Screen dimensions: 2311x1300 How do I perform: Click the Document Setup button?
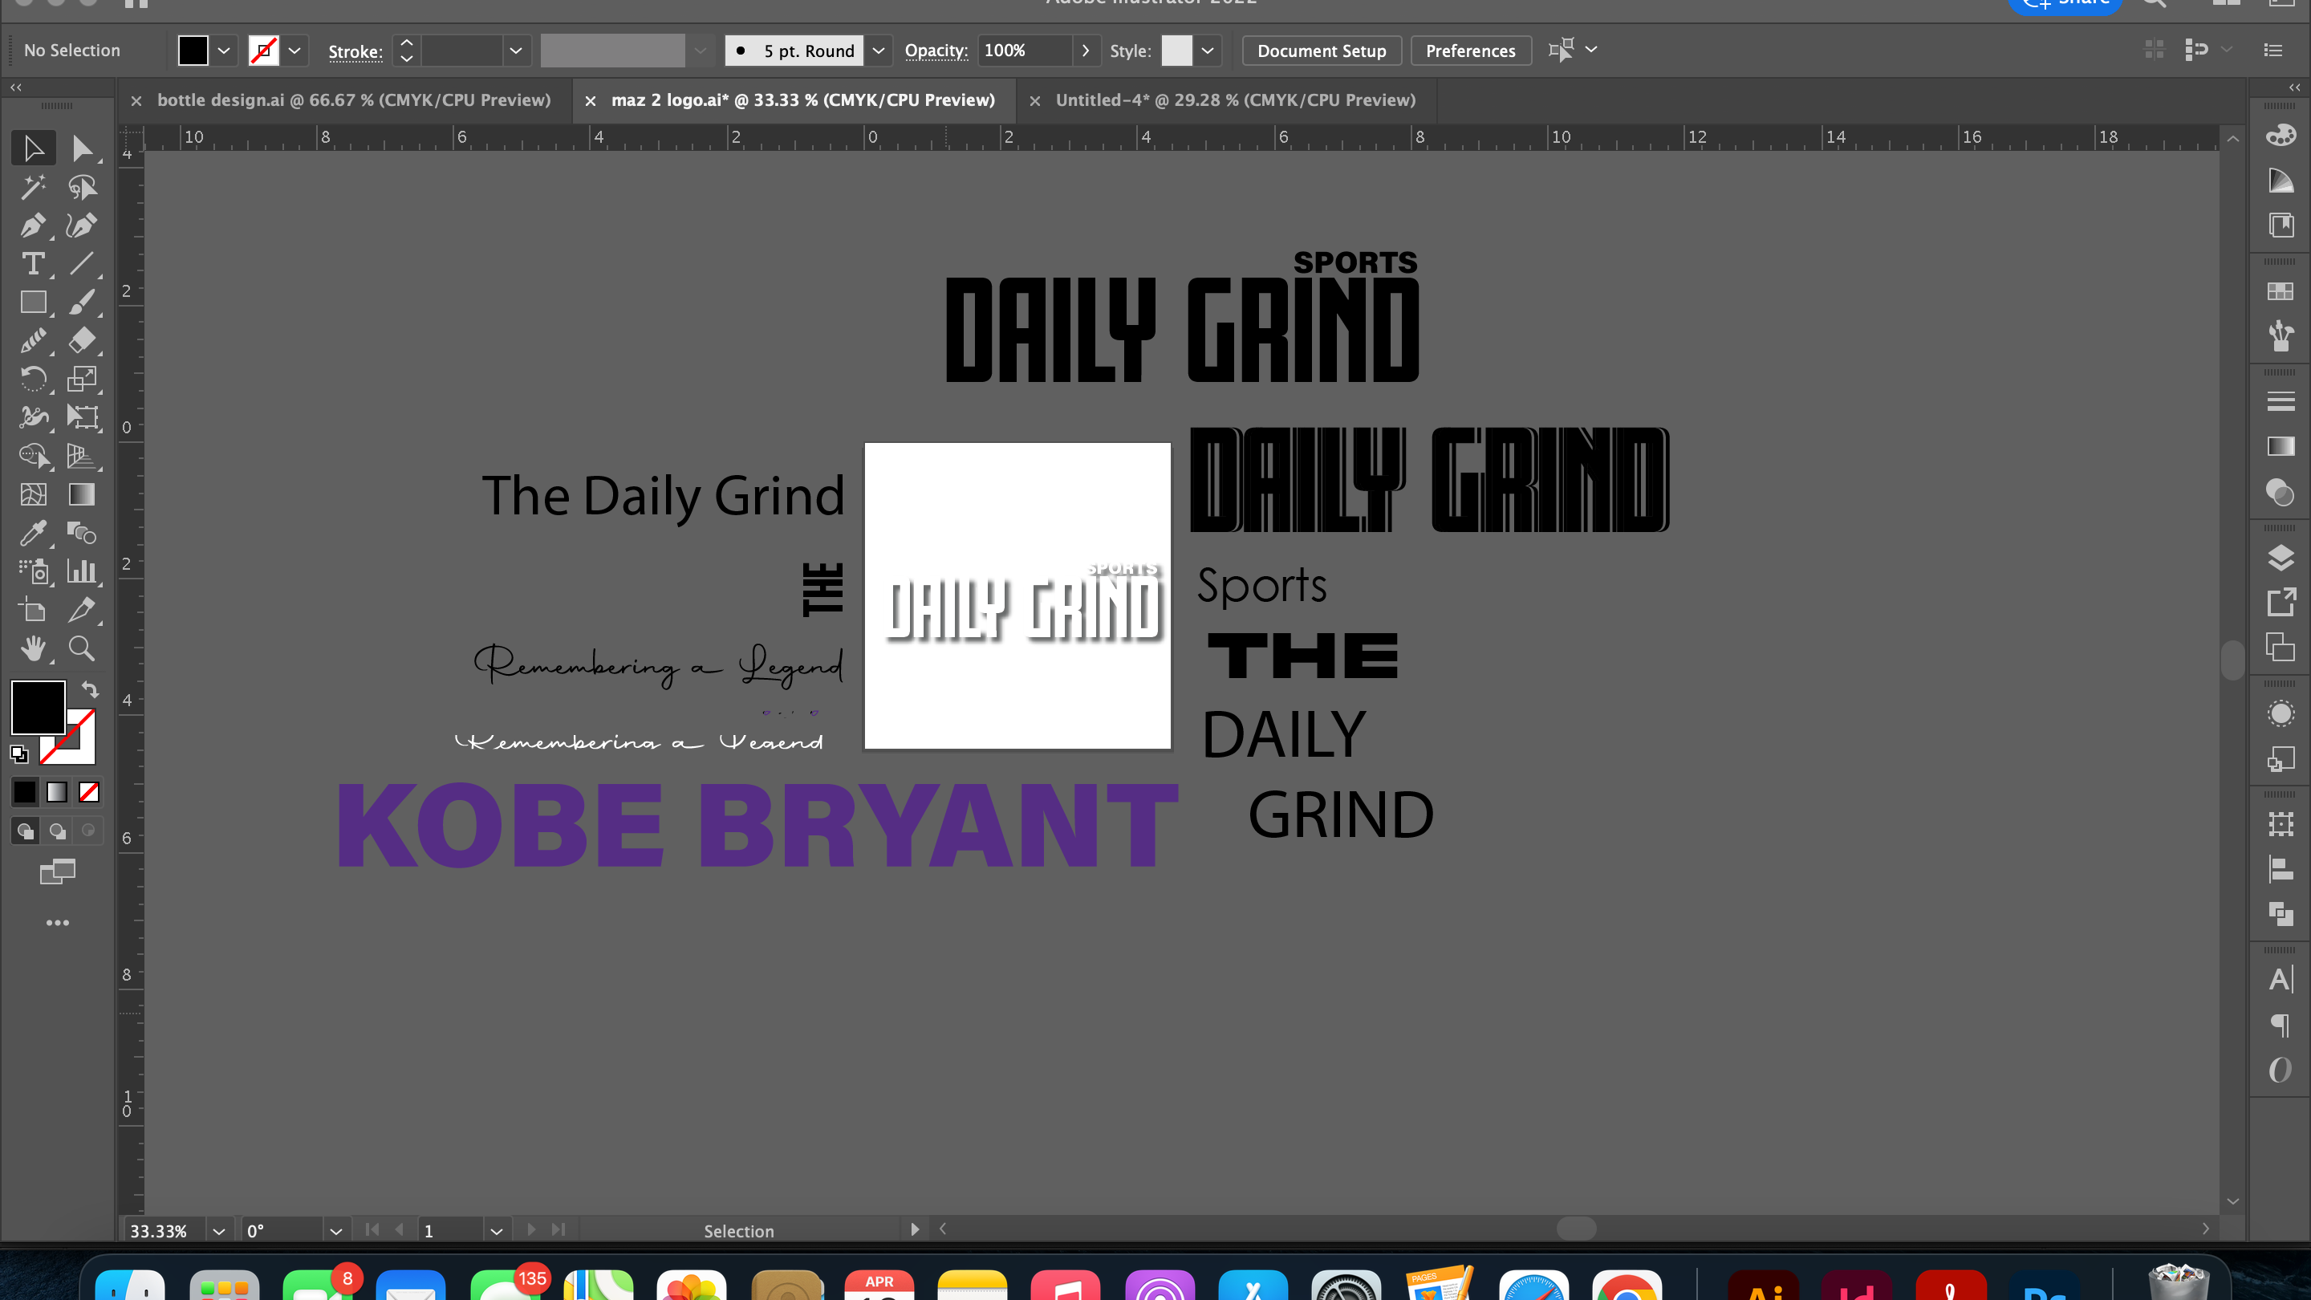1322,51
